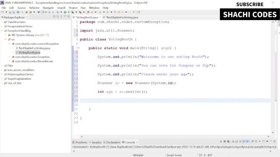280x157 pixels.
Task: Click Remove Launch icon in Console toolbar
Action: [224, 141]
